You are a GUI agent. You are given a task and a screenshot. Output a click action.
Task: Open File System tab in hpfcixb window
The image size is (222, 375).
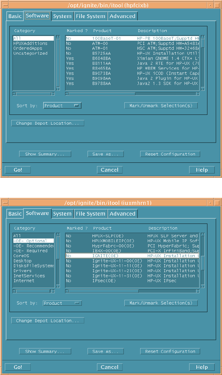point(91,16)
